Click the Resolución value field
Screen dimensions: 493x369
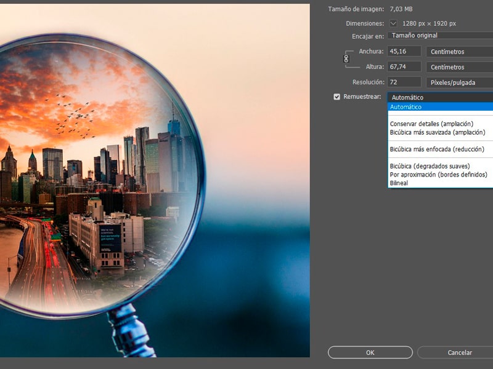point(404,82)
